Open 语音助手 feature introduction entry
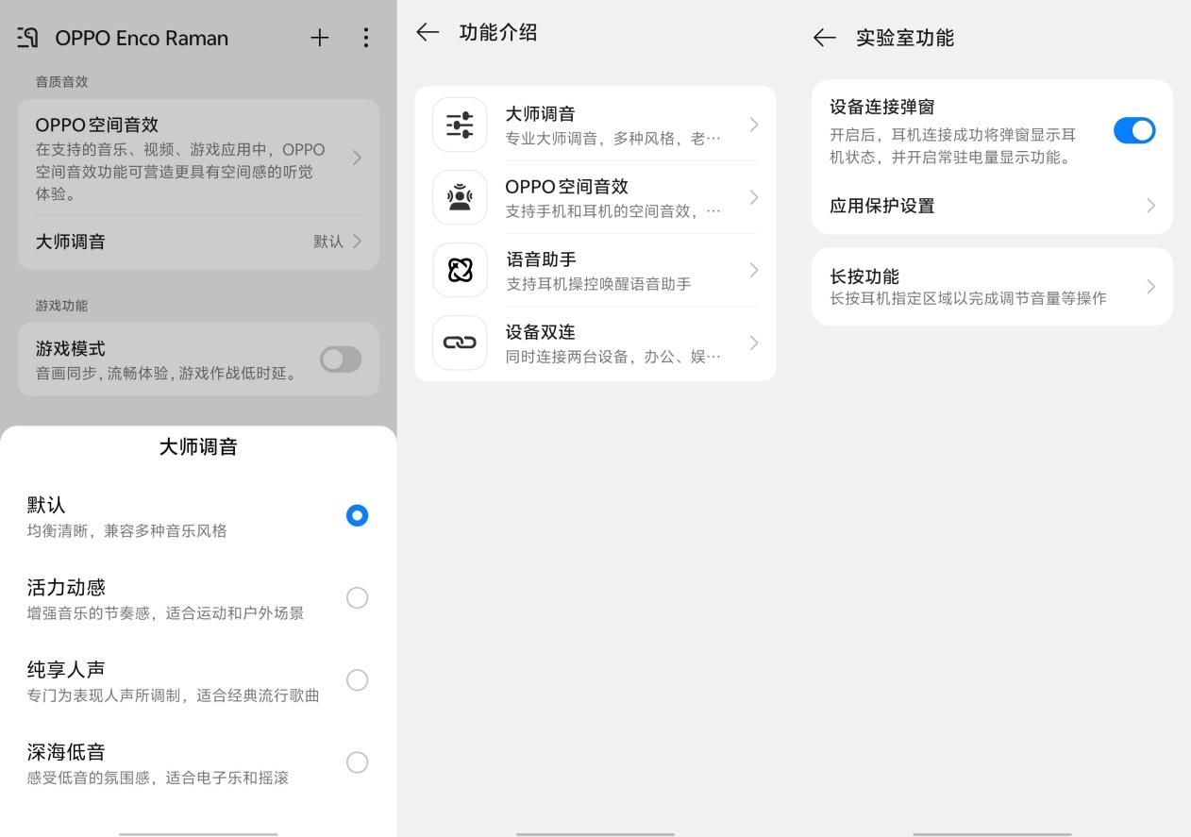Viewport: 1191px width, 837px height. pos(595,270)
